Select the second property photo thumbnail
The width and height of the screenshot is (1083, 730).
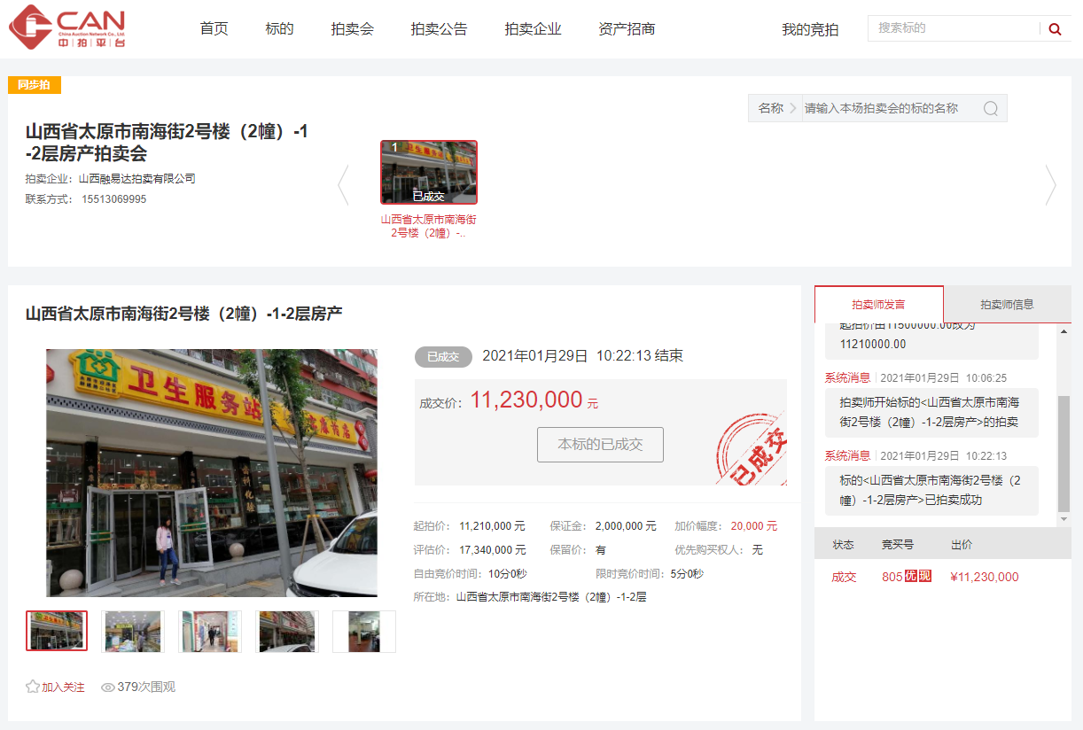pos(132,631)
